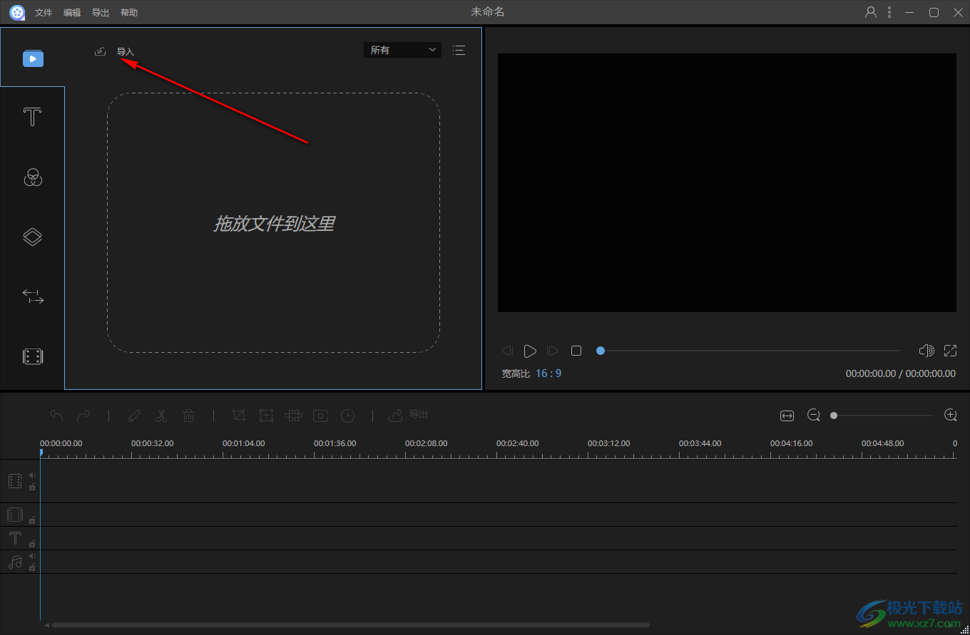Image resolution: width=970 pixels, height=635 pixels.
Task: Expand the 所有 filter dropdown
Action: tap(402, 50)
